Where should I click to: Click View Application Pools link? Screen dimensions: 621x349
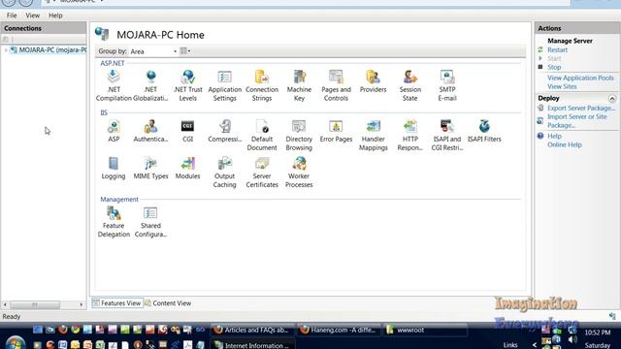tap(580, 78)
